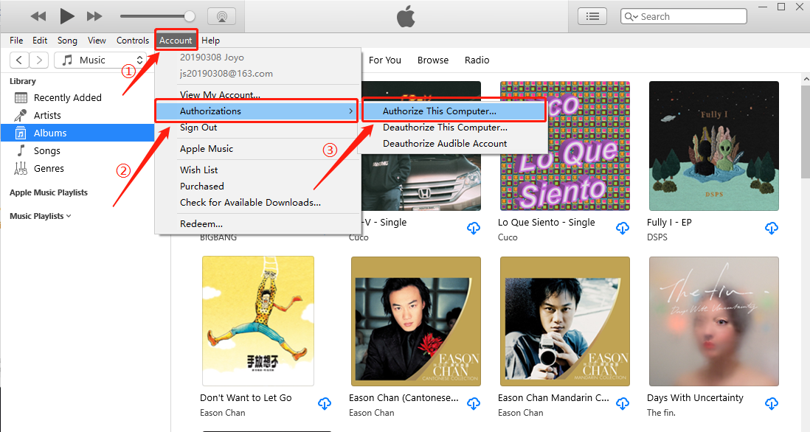810x432 pixels.
Task: Open the File menu
Action: click(x=16, y=41)
